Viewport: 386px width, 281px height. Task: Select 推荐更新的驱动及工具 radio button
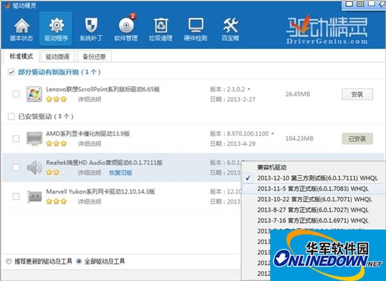click(x=9, y=261)
